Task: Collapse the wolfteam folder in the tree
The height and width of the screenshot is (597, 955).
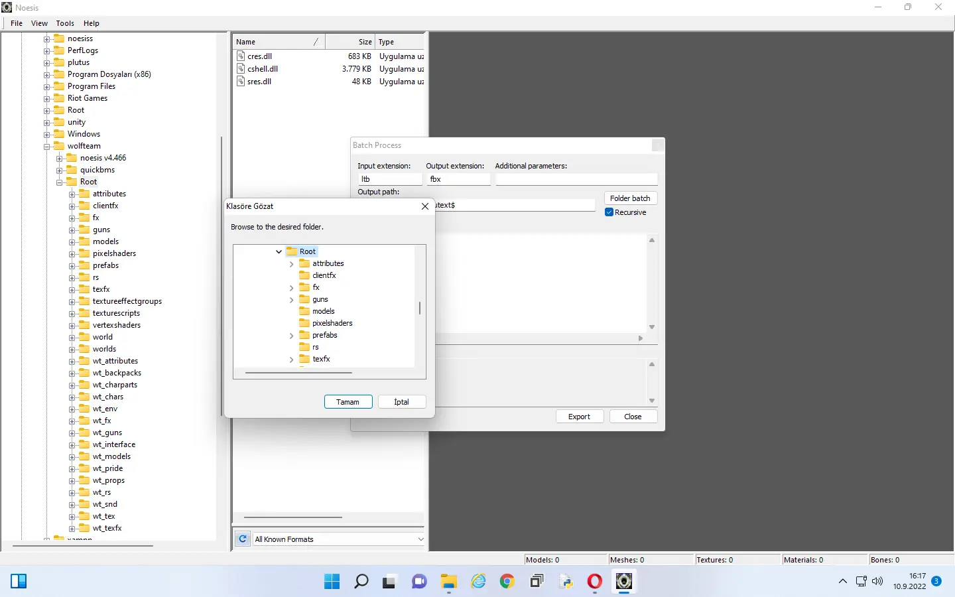Action: click(x=47, y=147)
